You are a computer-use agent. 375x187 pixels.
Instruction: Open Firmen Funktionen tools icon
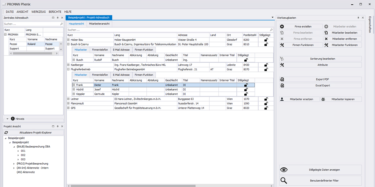282,45
